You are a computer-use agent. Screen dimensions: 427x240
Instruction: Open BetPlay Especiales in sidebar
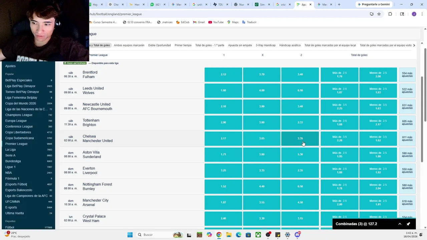coord(19,80)
